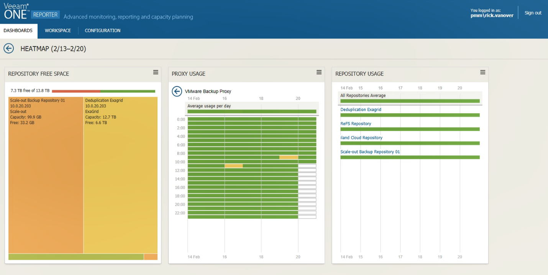548x275 pixels.
Task: Go back using the arrow beside HEATMAP
Action: click(x=9, y=48)
